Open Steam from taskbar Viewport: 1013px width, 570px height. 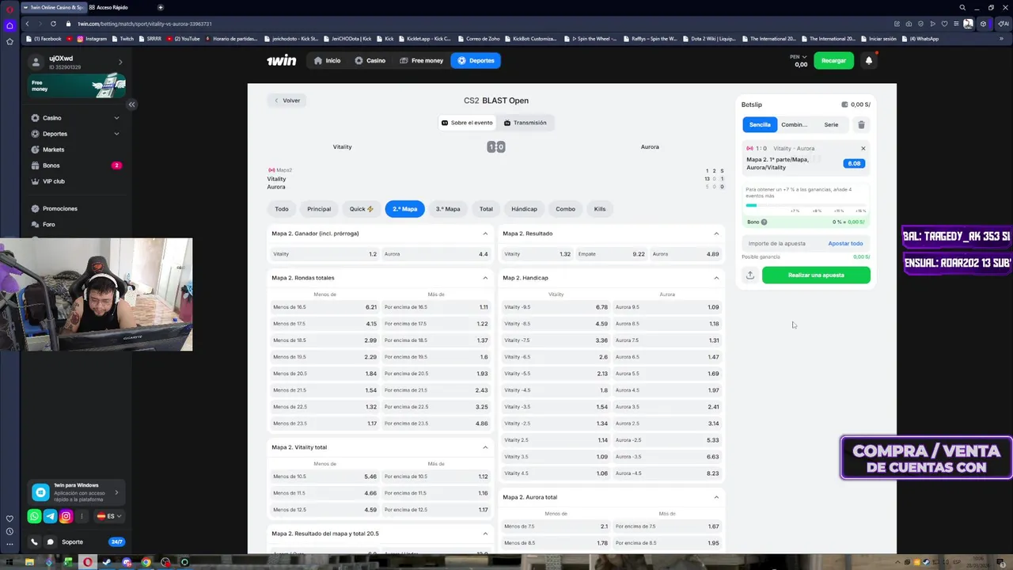(108, 562)
